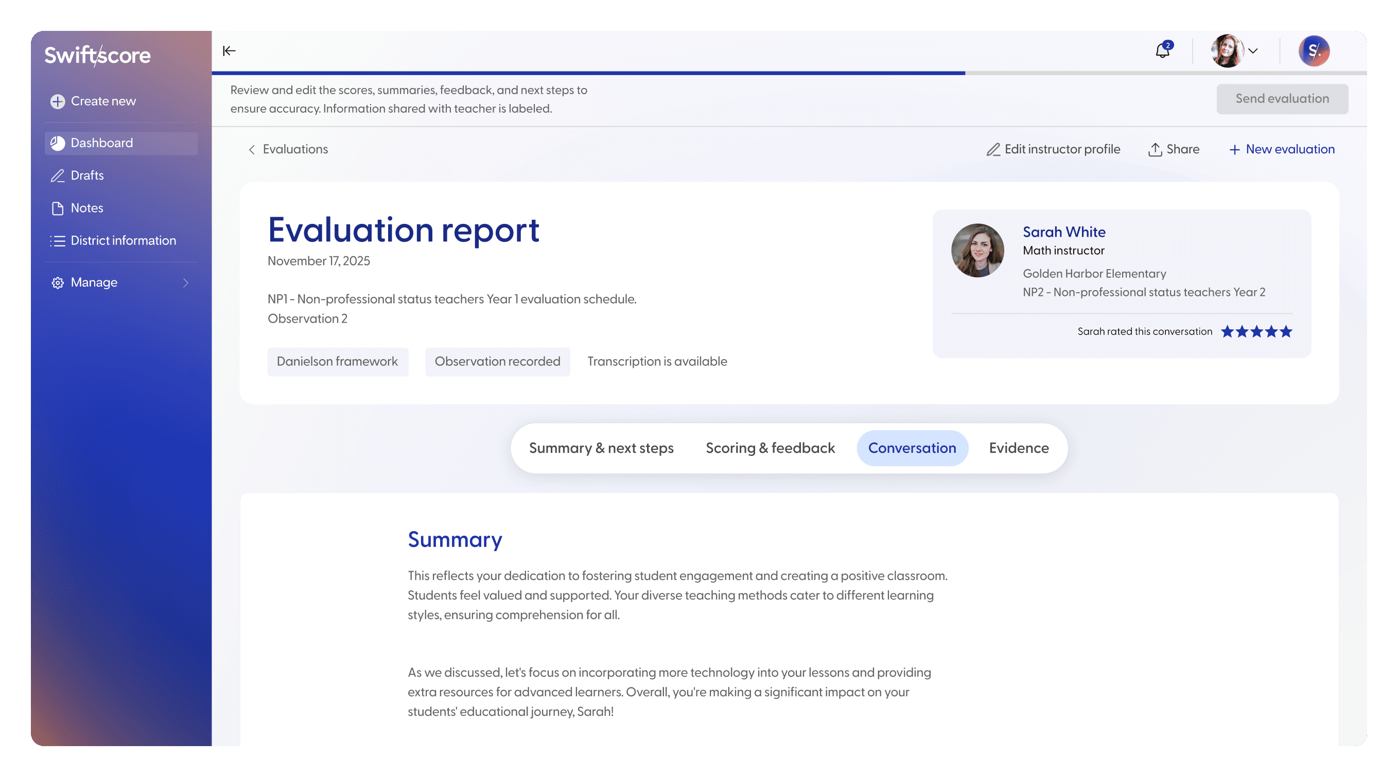Click the Share upload icon
The image size is (1398, 777).
click(x=1155, y=149)
